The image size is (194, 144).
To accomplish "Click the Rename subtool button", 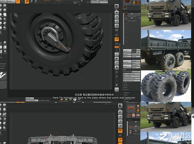I will tap(127, 54).
